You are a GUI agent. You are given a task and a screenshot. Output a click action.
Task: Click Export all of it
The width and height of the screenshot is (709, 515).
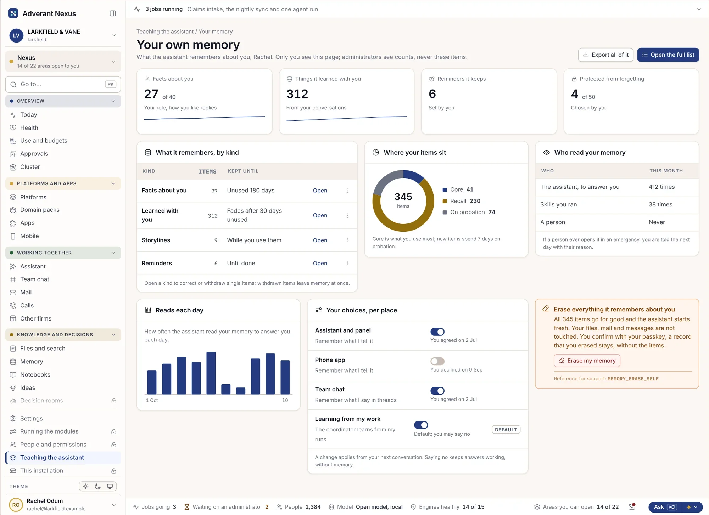coord(605,55)
